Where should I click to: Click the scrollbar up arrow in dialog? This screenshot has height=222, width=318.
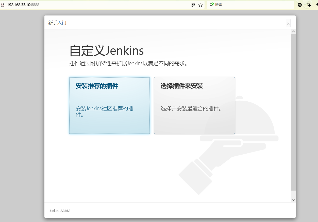click(293, 32)
